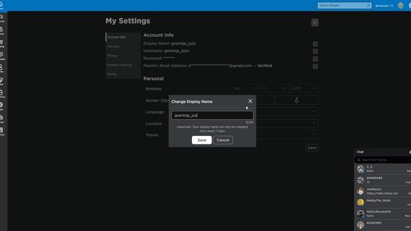Viewport: 411px width, 231px height.
Task: Open the Inventory icon in left sidebar
Action: pos(1,93)
